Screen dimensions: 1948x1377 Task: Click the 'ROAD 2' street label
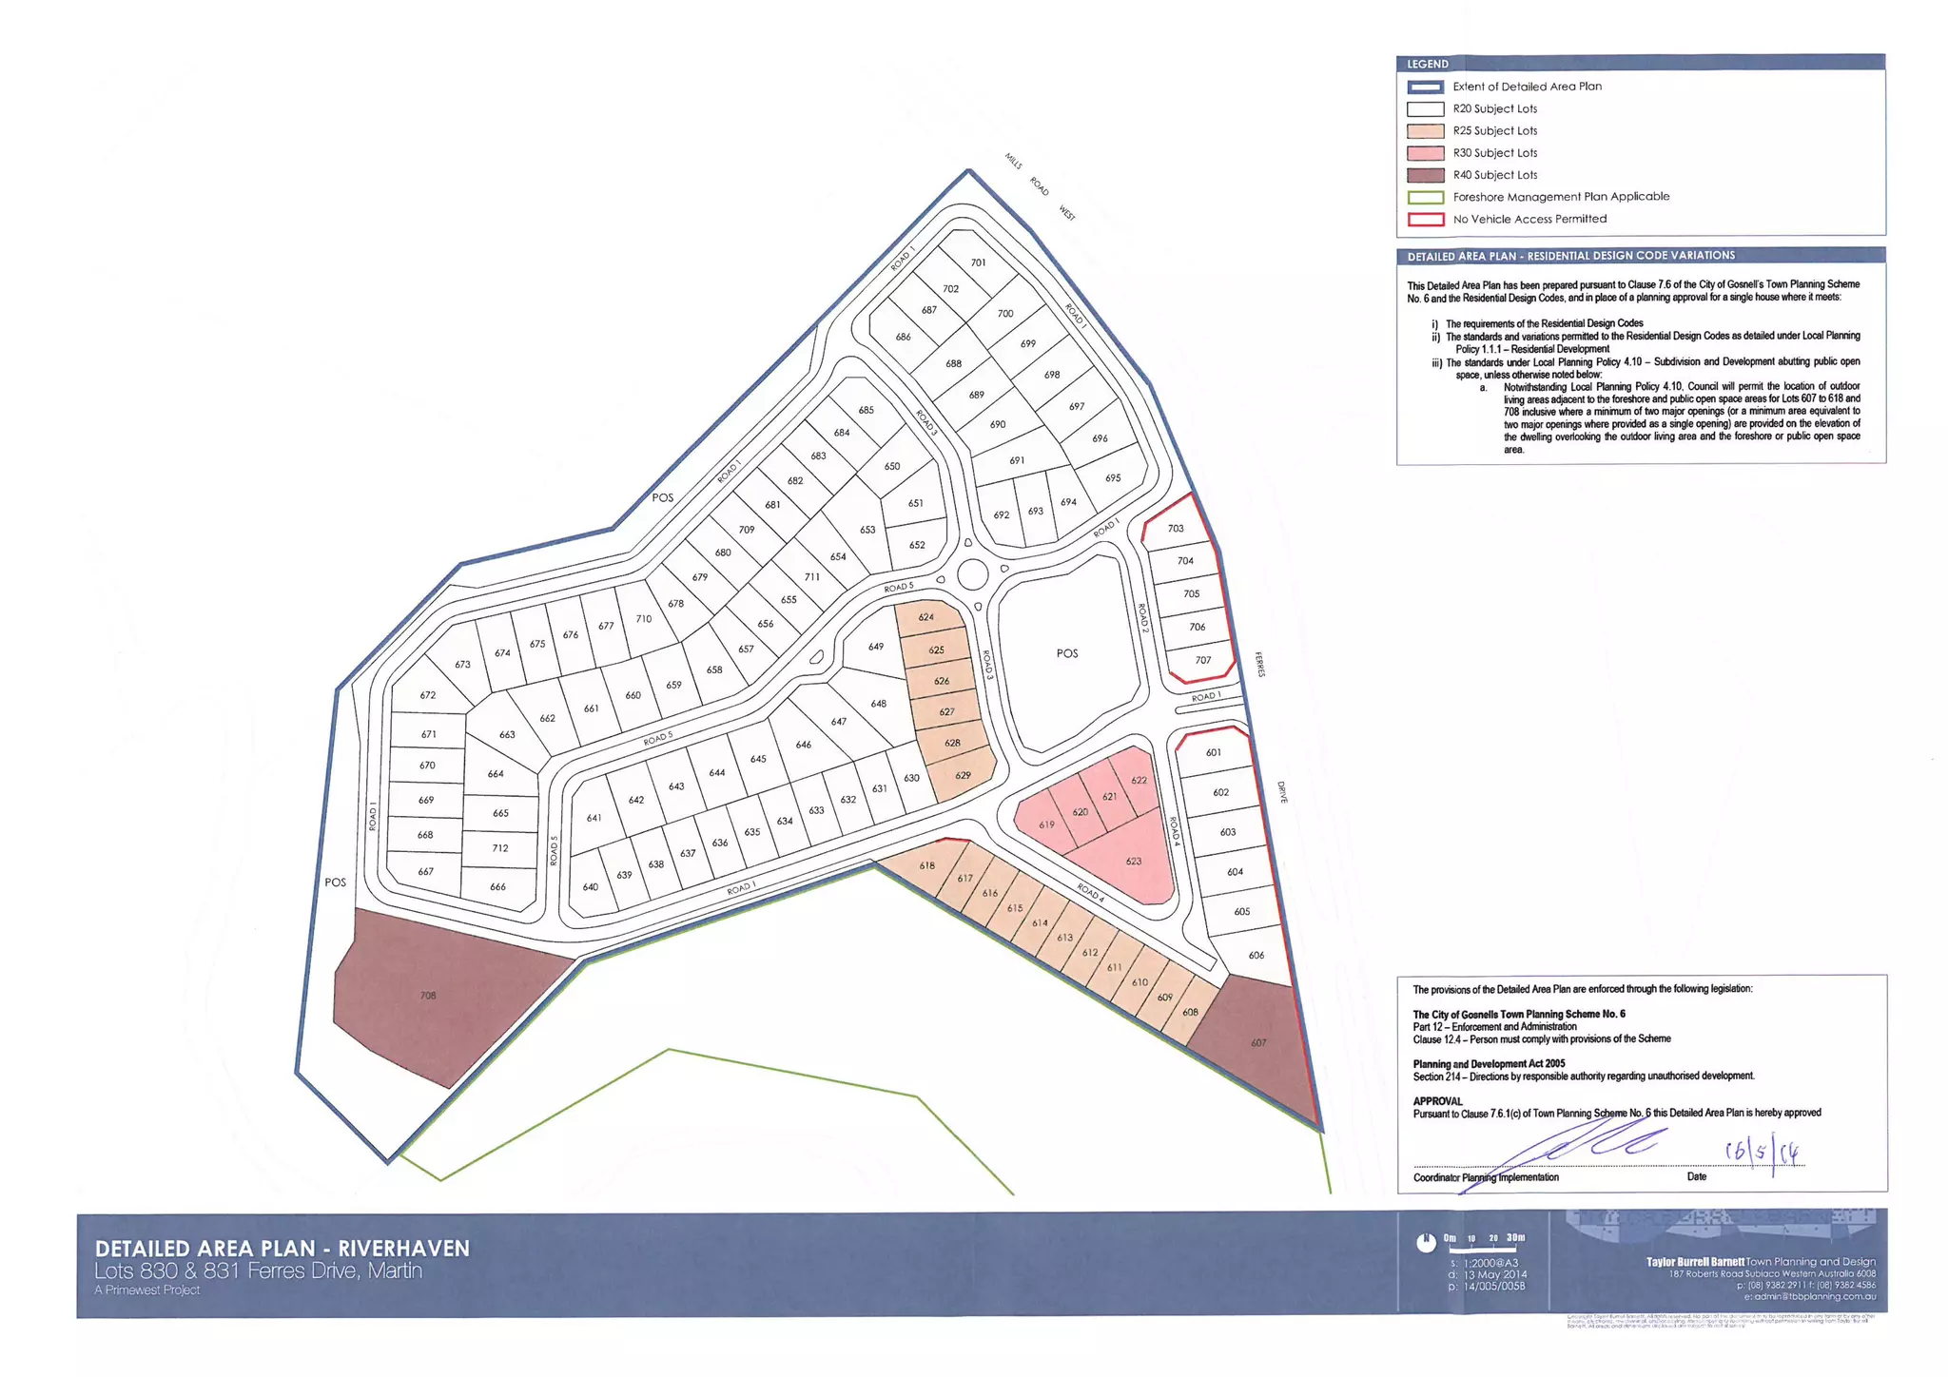tap(1143, 618)
